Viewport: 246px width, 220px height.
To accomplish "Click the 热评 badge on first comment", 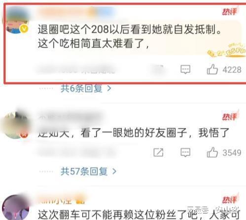I will click(x=230, y=12).
